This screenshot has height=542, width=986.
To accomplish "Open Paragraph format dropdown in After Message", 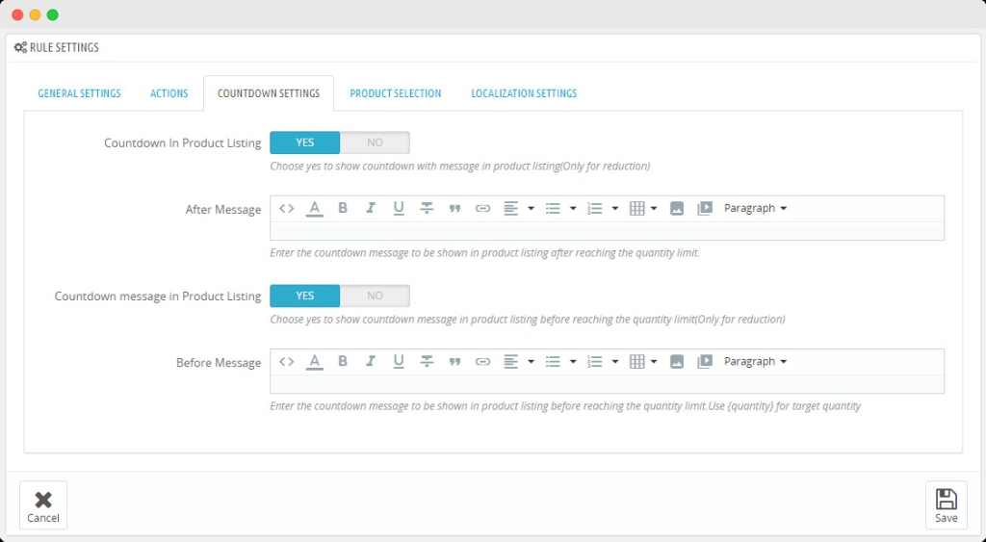I will pos(755,209).
